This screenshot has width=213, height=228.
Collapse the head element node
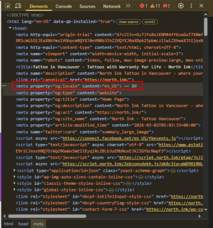10,28
